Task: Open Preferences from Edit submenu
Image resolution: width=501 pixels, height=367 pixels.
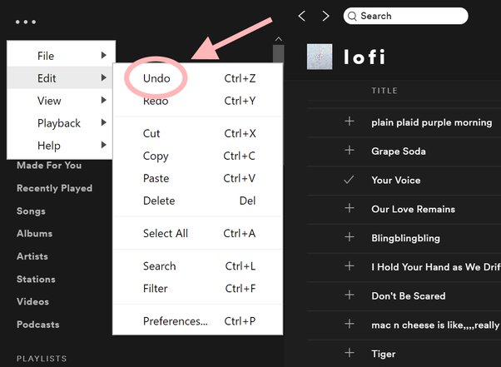Action: pos(198,321)
